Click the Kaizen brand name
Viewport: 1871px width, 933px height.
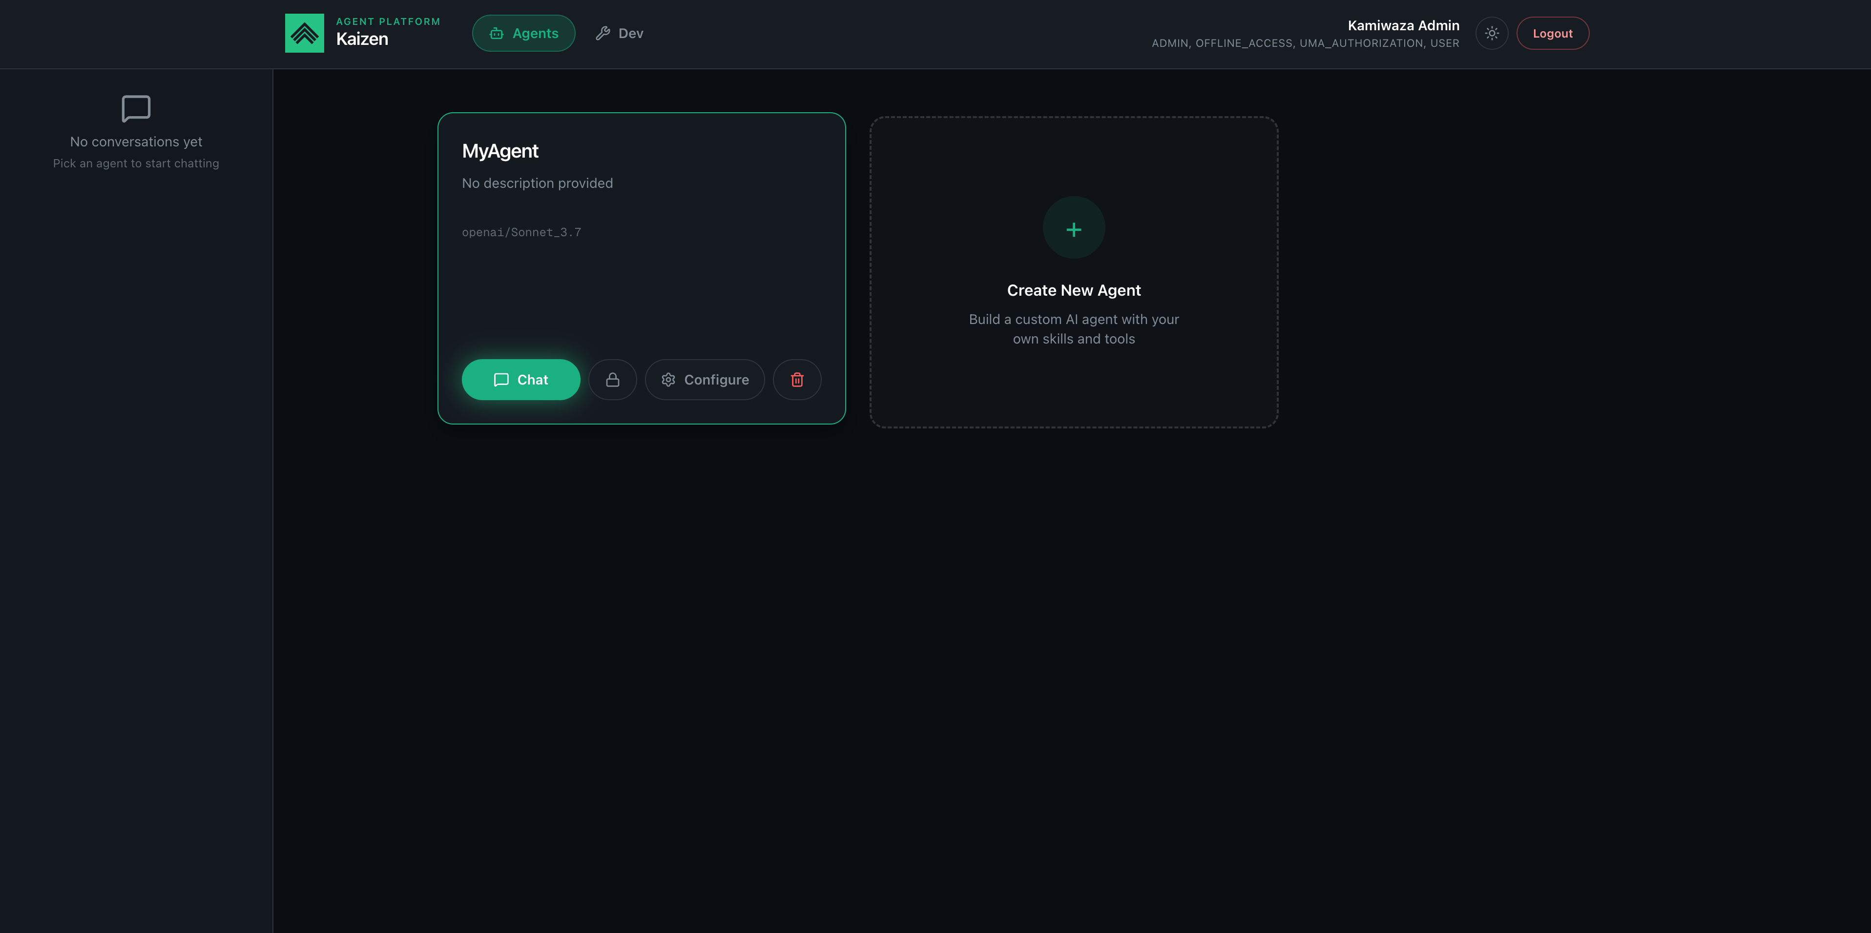tap(362, 39)
